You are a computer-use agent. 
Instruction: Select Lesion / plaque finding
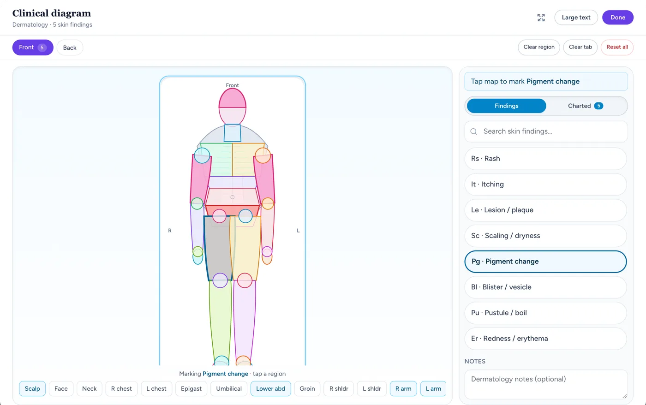coord(545,210)
